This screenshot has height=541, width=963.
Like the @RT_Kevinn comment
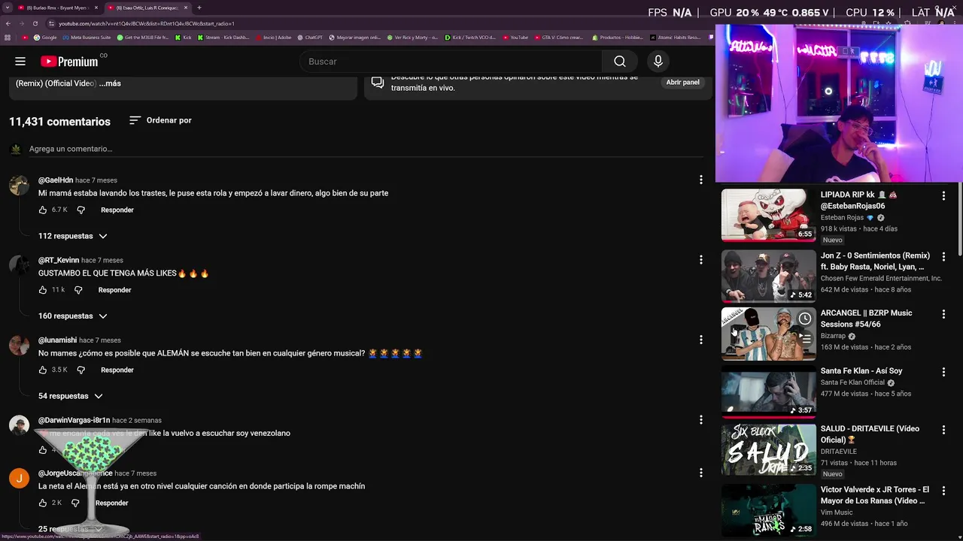43,290
